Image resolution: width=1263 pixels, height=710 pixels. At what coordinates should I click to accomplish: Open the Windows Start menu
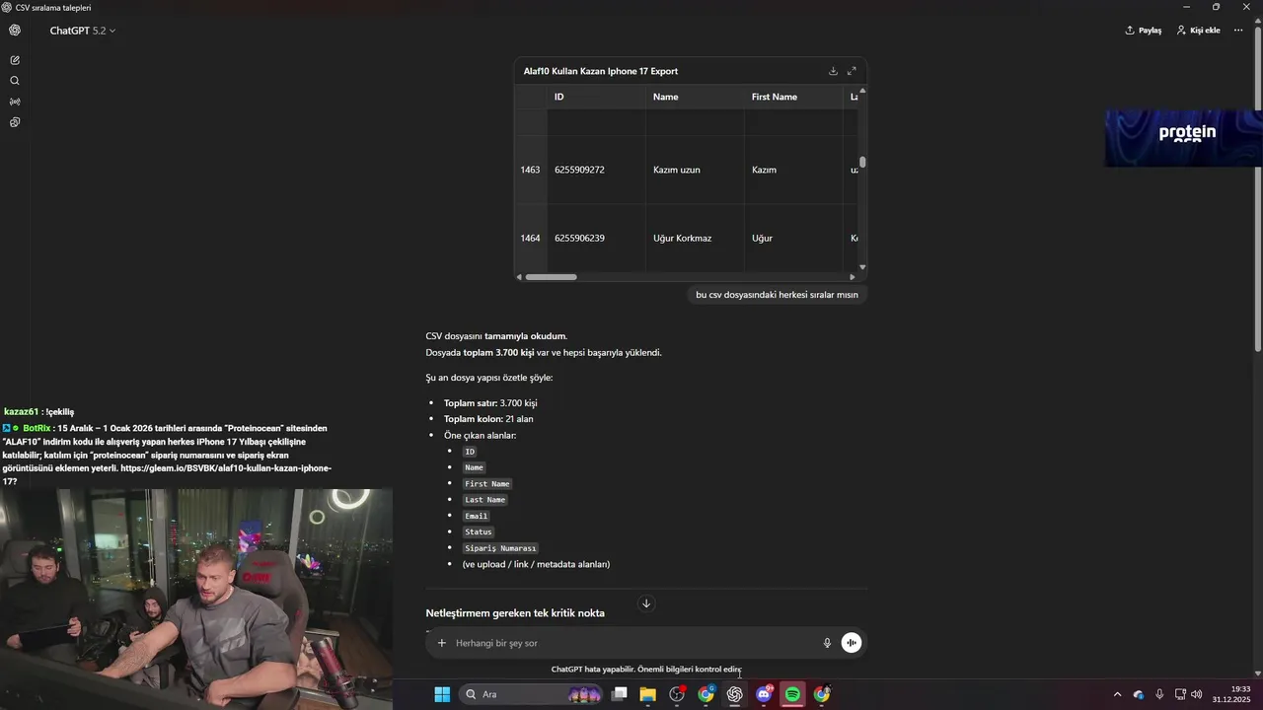(442, 694)
